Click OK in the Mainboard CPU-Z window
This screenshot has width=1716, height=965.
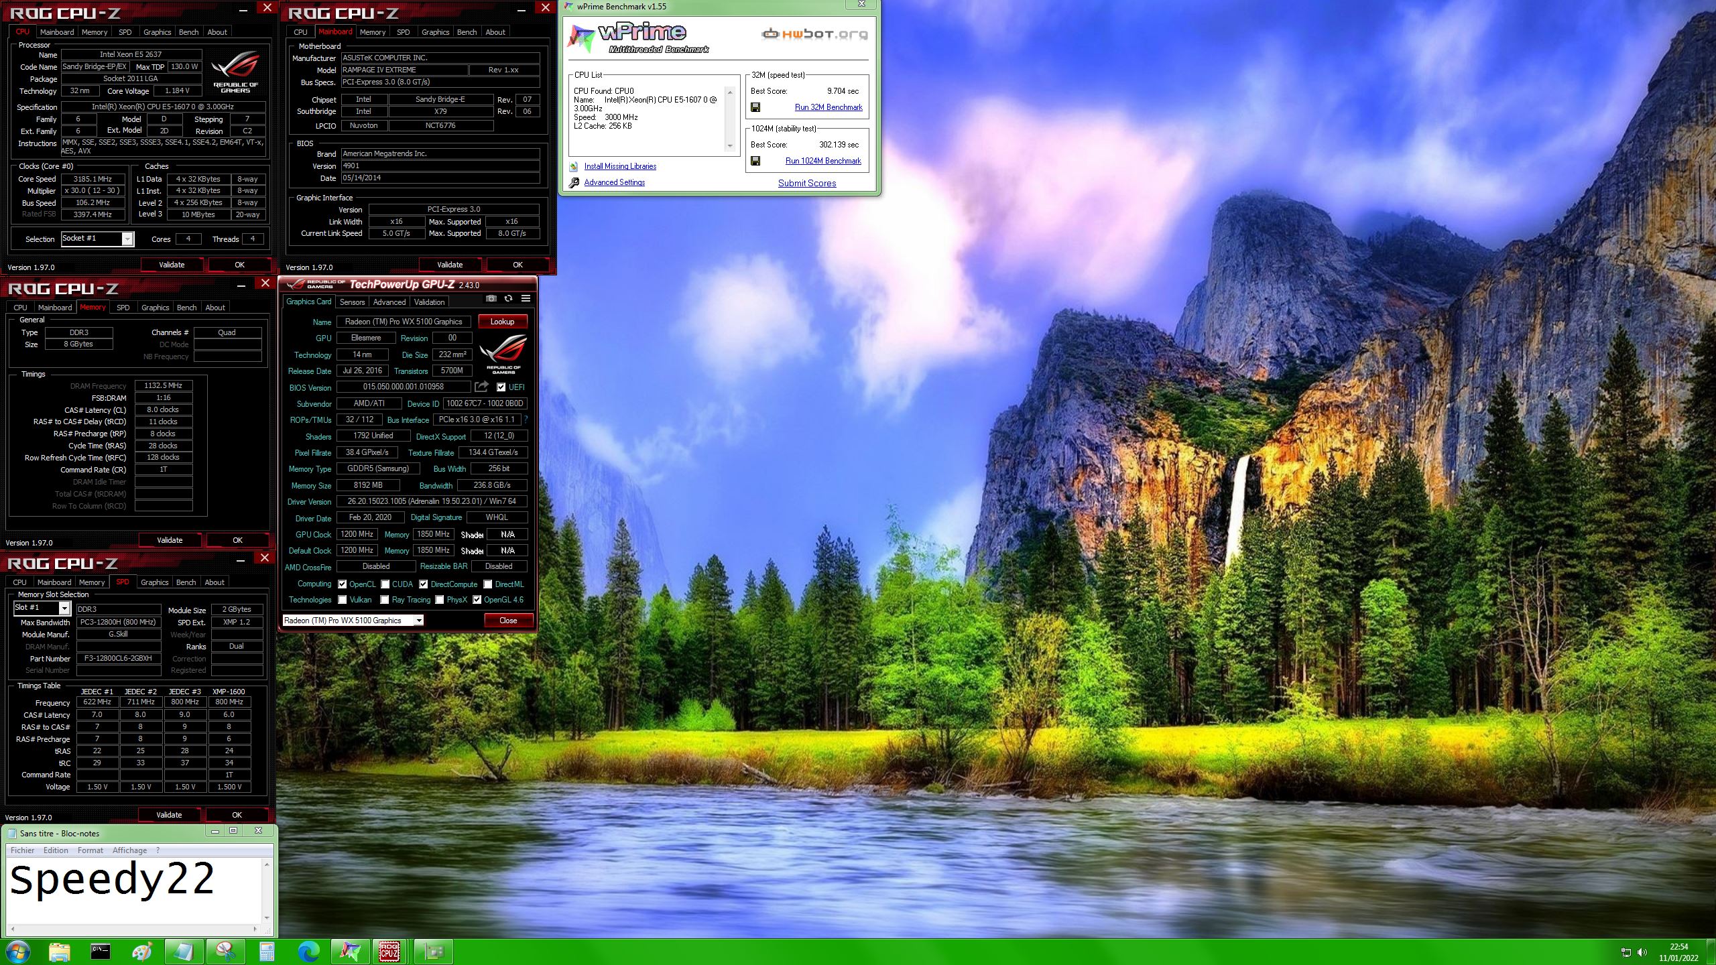pos(517,265)
